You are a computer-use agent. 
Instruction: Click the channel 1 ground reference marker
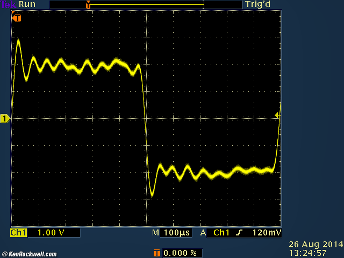[5, 118]
